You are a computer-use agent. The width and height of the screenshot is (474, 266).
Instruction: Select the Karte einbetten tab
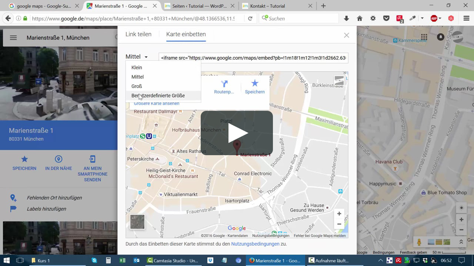(x=186, y=34)
